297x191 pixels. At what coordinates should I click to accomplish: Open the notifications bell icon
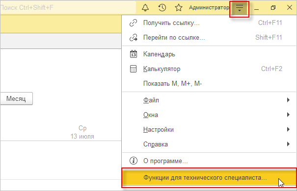coord(145,8)
